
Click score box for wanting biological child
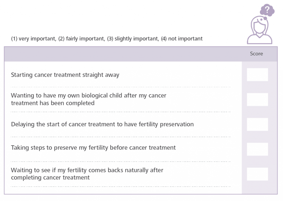click(257, 100)
